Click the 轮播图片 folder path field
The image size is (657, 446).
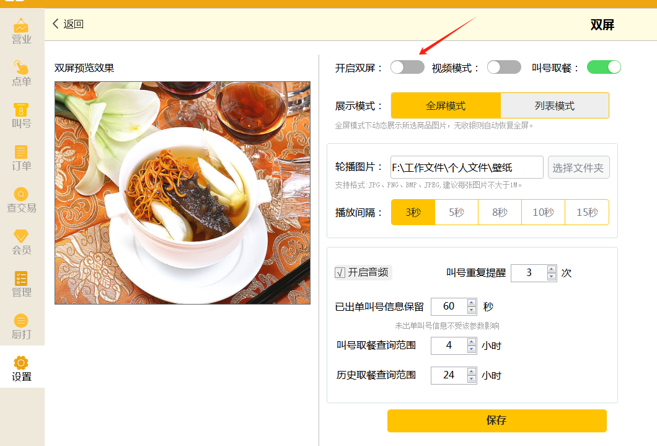pyautogui.click(x=467, y=167)
